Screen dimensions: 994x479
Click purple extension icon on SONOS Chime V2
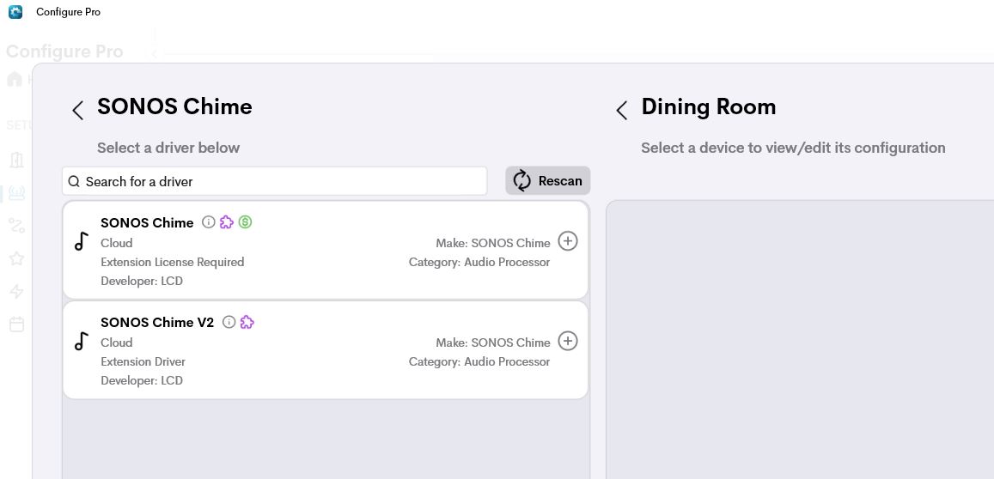[x=247, y=322]
